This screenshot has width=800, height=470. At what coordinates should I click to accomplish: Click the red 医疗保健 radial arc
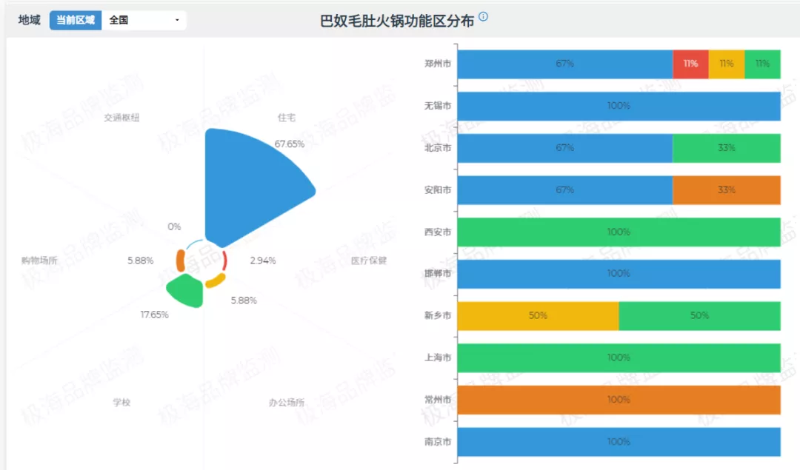(224, 261)
